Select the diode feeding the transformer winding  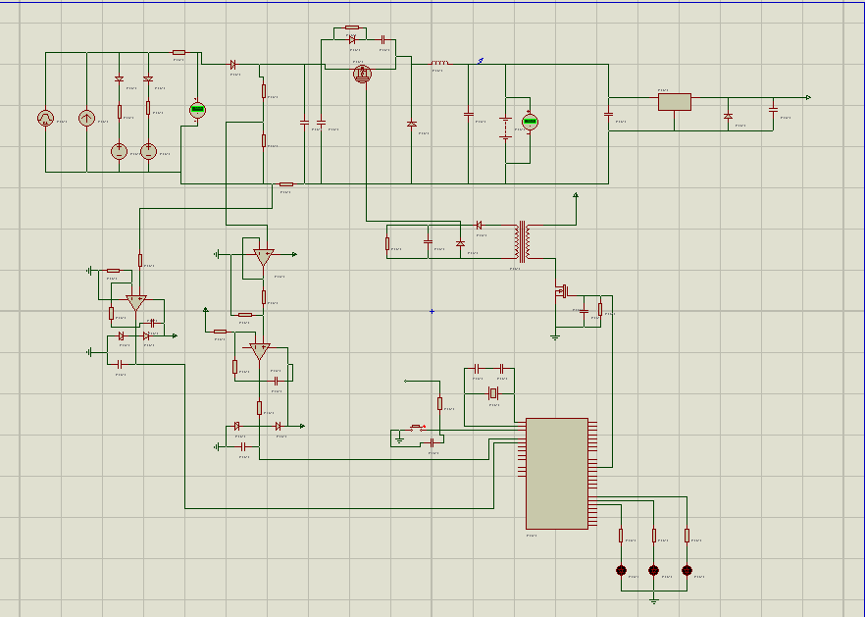479,226
